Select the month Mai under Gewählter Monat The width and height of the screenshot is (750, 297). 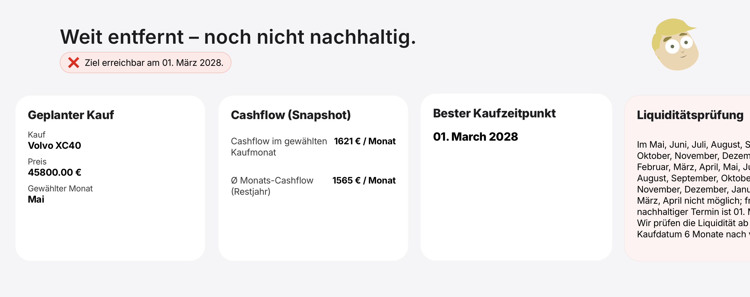[36, 199]
